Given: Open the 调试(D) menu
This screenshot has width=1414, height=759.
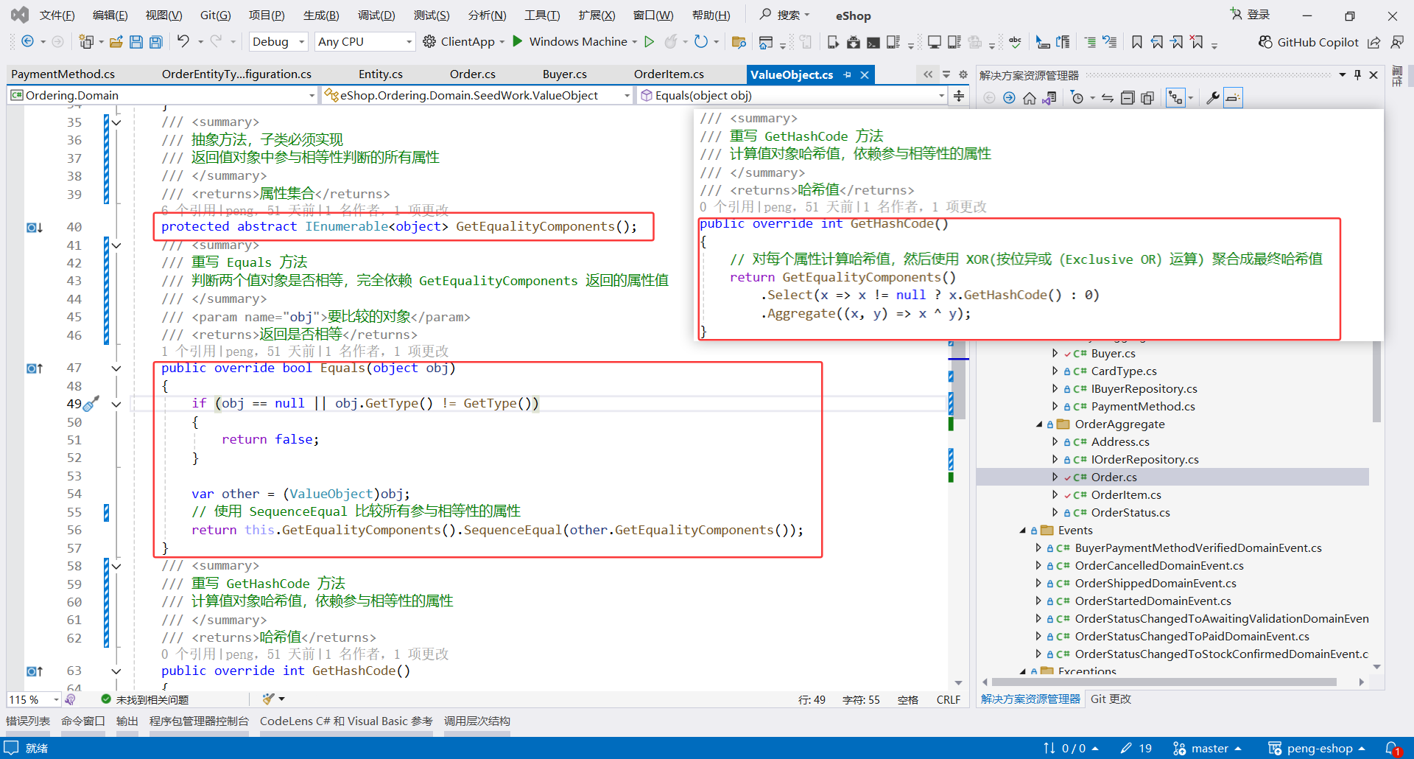Looking at the screenshot, I should coord(376,15).
